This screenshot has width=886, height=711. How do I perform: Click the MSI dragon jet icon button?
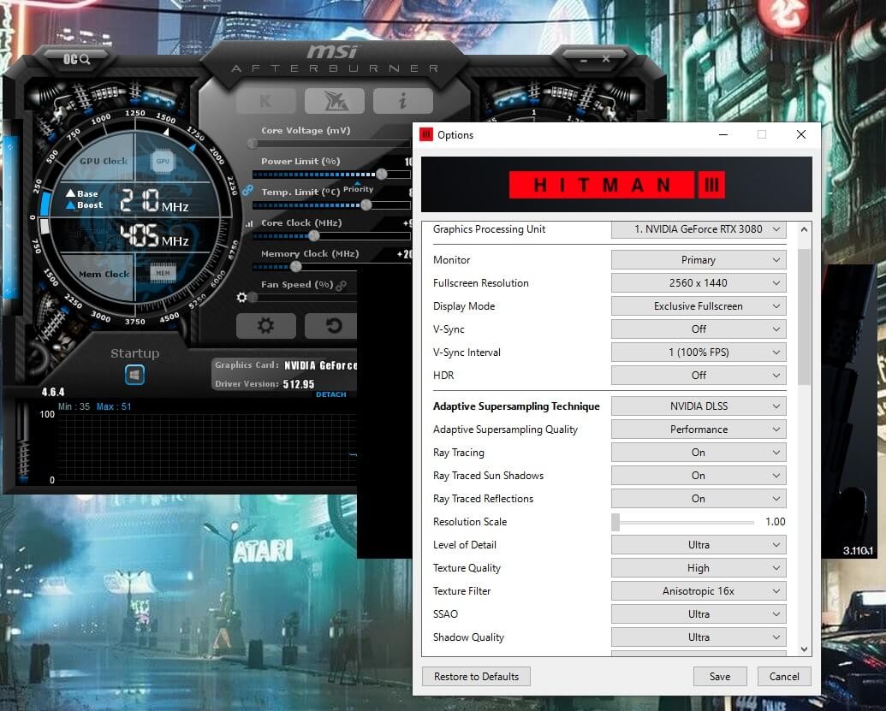pyautogui.click(x=334, y=101)
